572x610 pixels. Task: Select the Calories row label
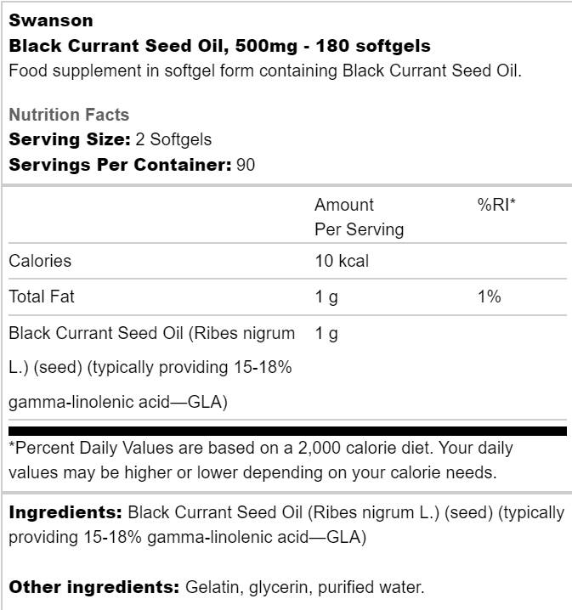pos(40,261)
